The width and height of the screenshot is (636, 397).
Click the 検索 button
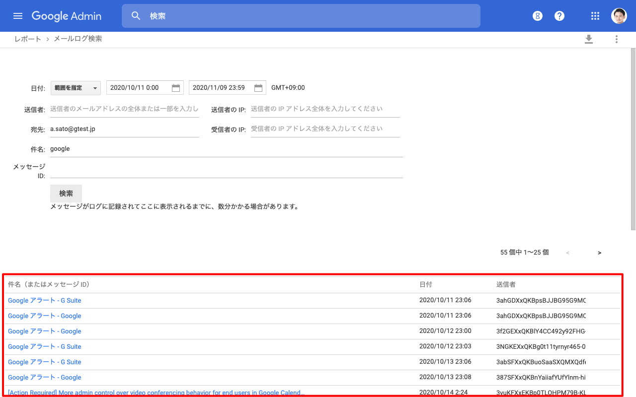point(66,194)
